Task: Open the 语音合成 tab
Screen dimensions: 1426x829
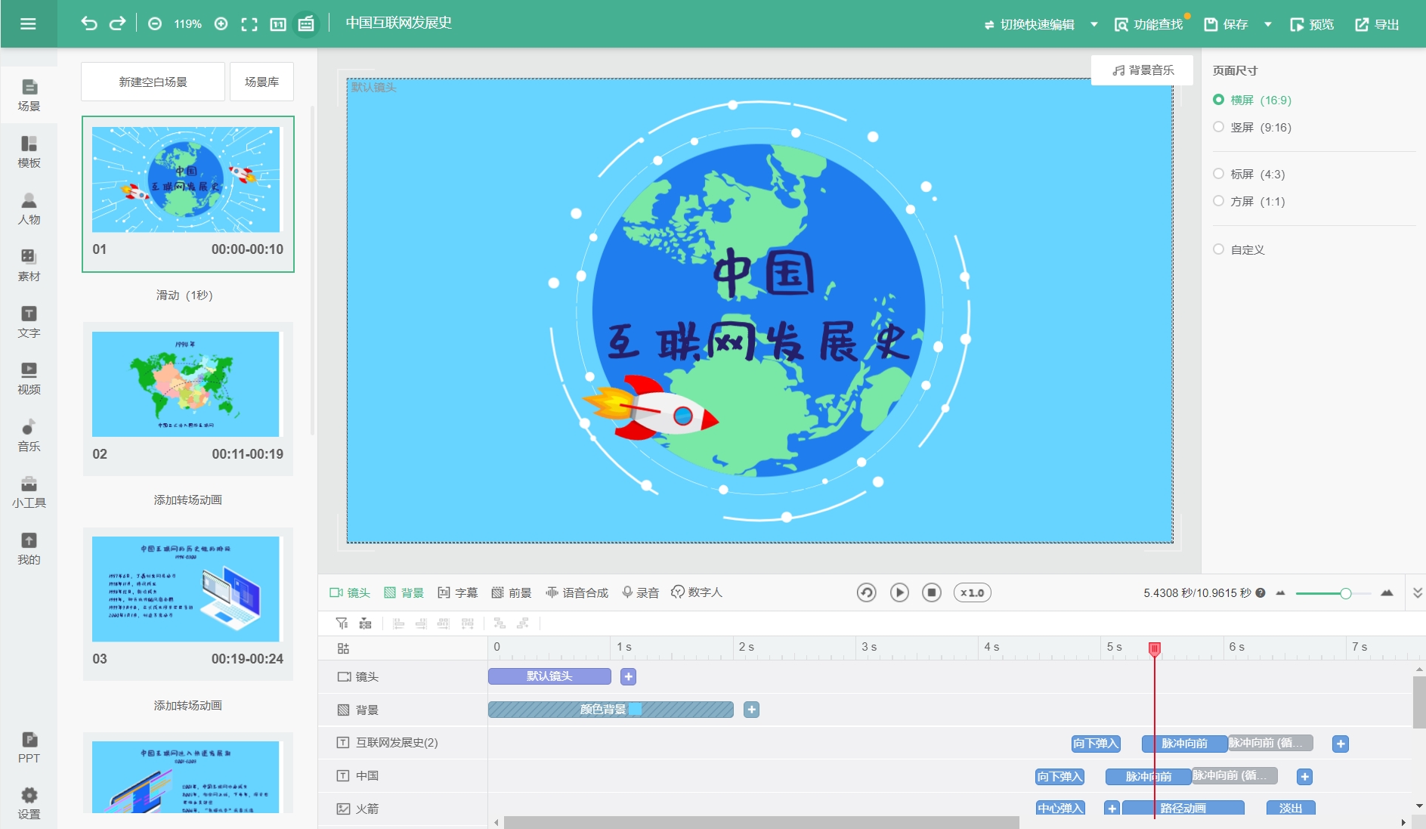Action: pyautogui.click(x=577, y=592)
